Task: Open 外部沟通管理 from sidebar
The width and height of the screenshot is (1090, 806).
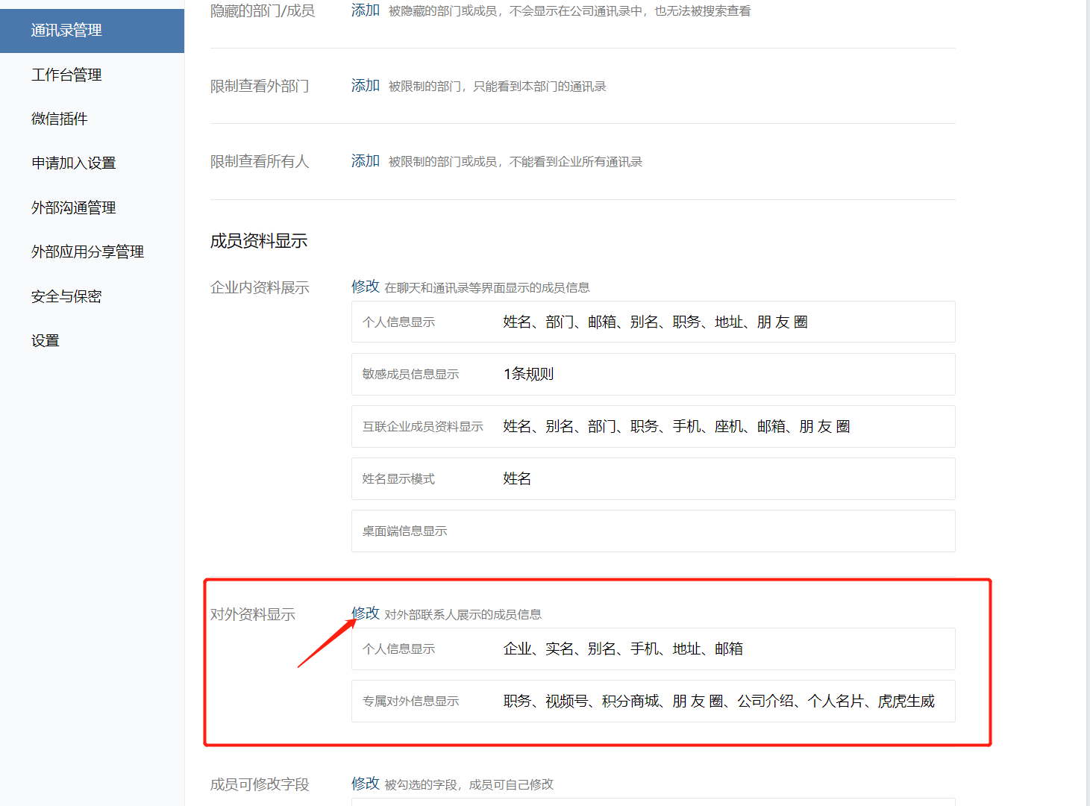Action: (x=73, y=207)
